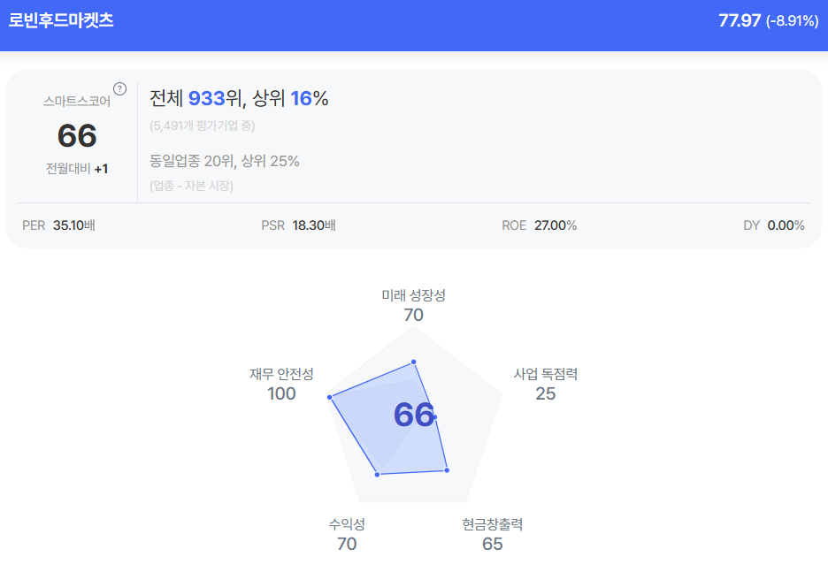
Task: Select the 재무 안전성 radar axis label
Action: click(x=281, y=374)
